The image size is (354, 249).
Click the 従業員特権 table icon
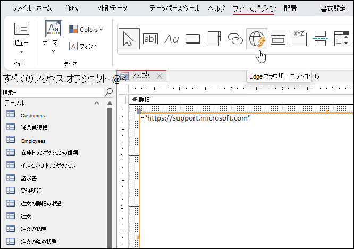point(11,126)
